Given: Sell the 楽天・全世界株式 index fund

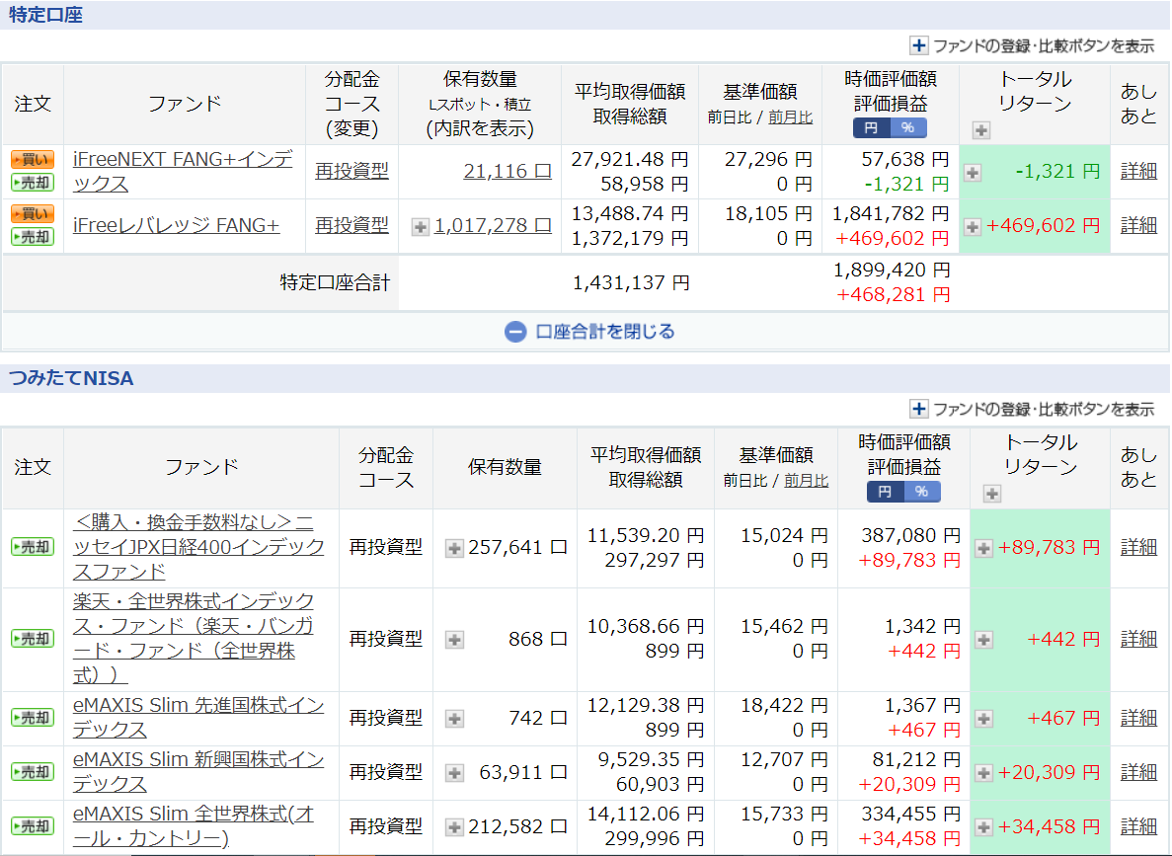Looking at the screenshot, I should [33, 639].
